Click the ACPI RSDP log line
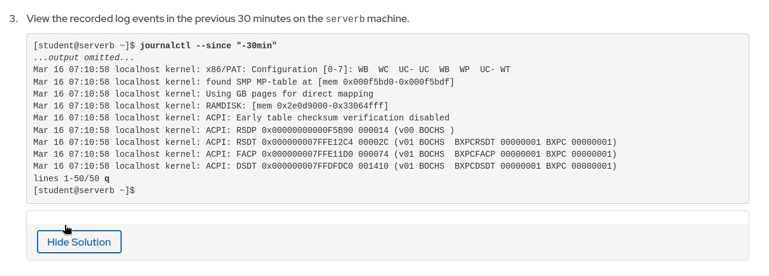Viewport: 769px width, 276px height. [243, 130]
